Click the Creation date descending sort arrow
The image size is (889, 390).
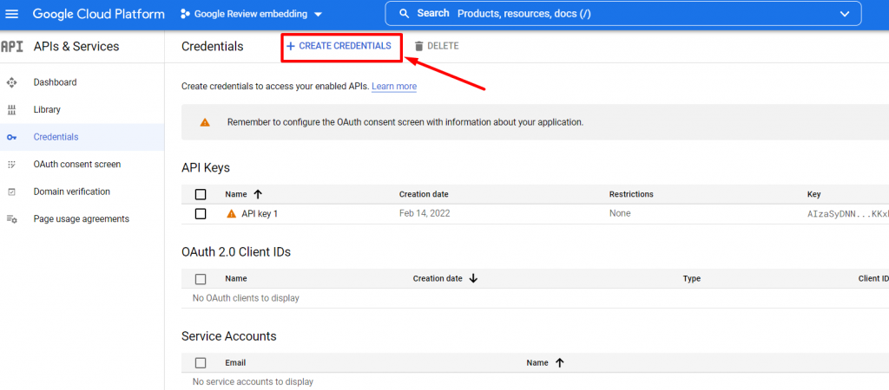[473, 278]
